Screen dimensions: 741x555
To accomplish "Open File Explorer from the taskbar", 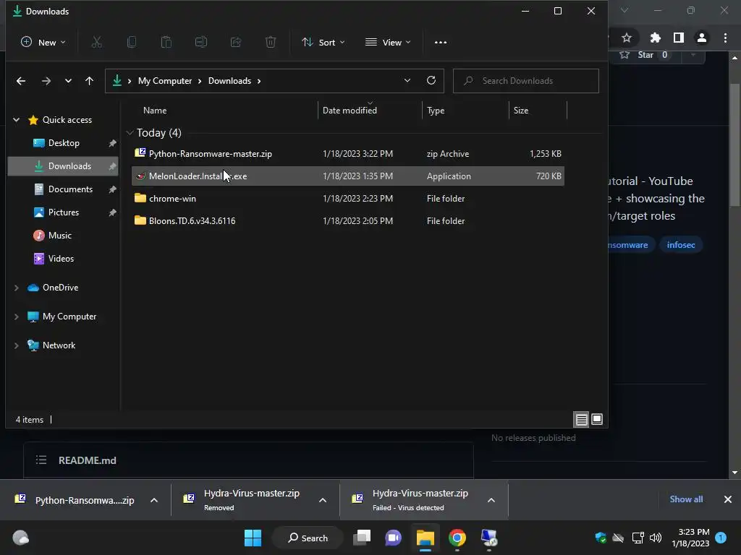I will point(425,538).
